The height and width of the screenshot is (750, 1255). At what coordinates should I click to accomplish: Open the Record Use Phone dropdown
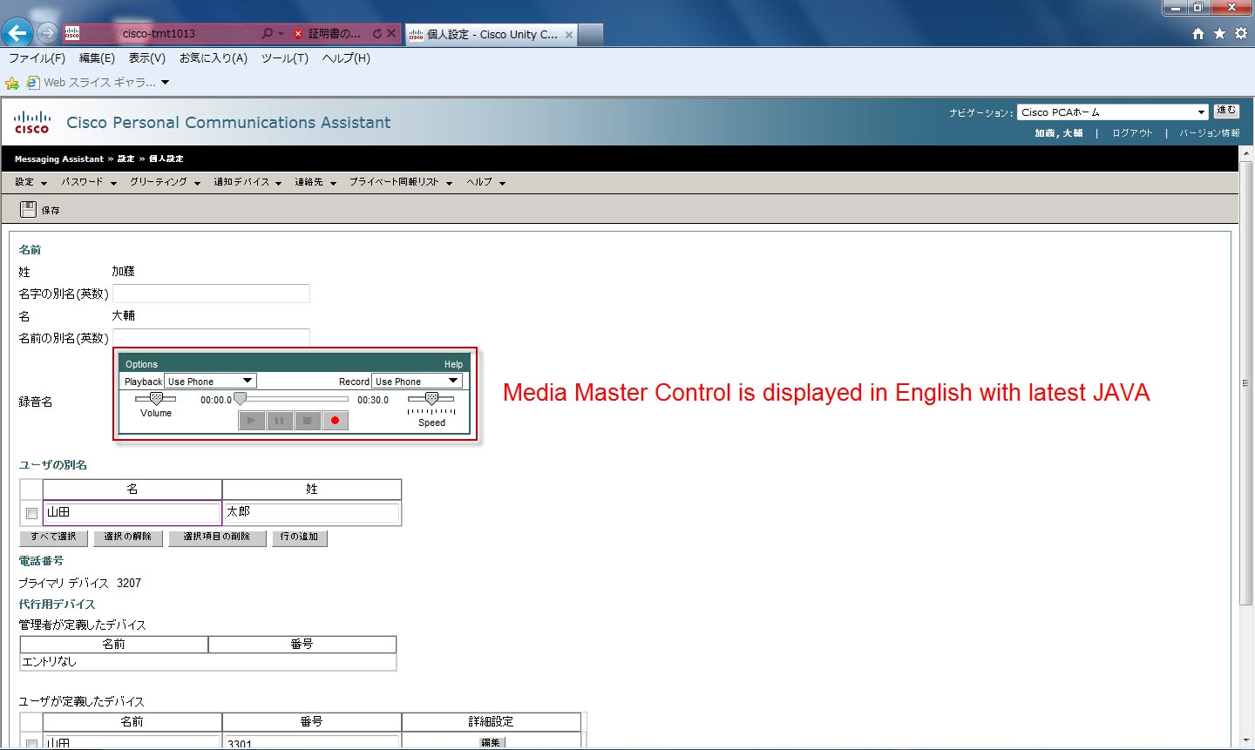[417, 381]
